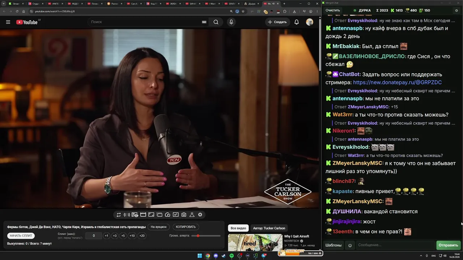Click the split minutes input field
The width and height of the screenshot is (463, 260).
(x=94, y=236)
